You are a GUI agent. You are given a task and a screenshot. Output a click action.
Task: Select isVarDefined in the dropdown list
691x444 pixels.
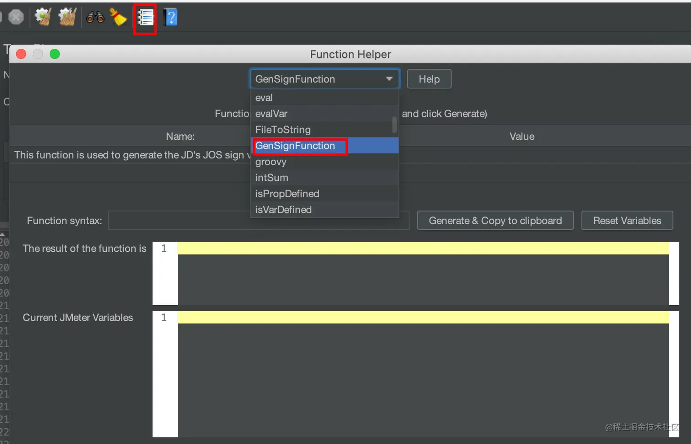pyautogui.click(x=325, y=210)
